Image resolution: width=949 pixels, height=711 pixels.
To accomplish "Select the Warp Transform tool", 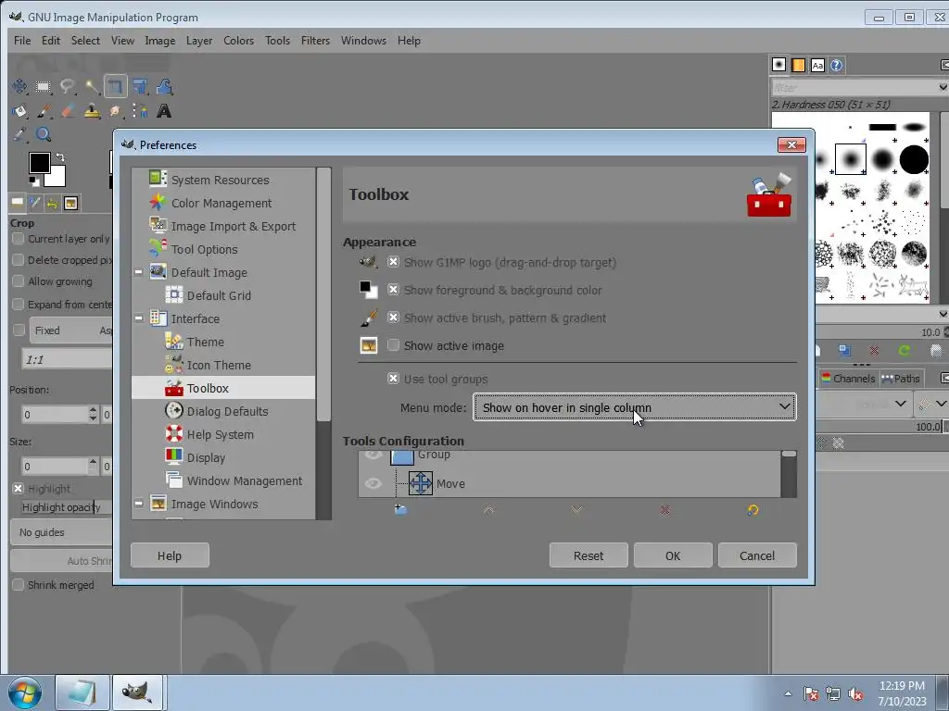I will [x=164, y=86].
